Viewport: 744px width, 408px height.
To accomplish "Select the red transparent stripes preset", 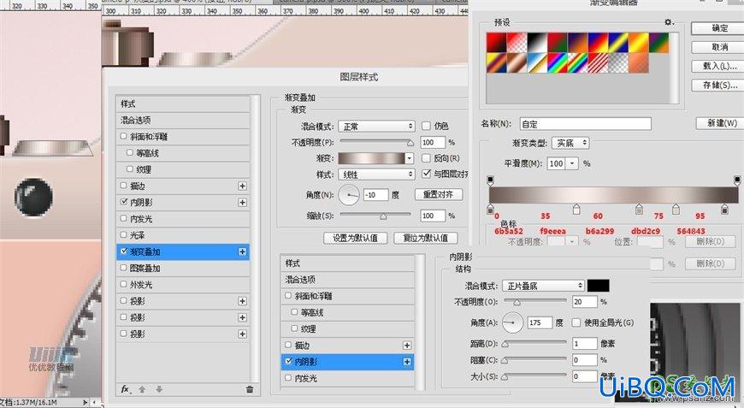I will (x=598, y=62).
